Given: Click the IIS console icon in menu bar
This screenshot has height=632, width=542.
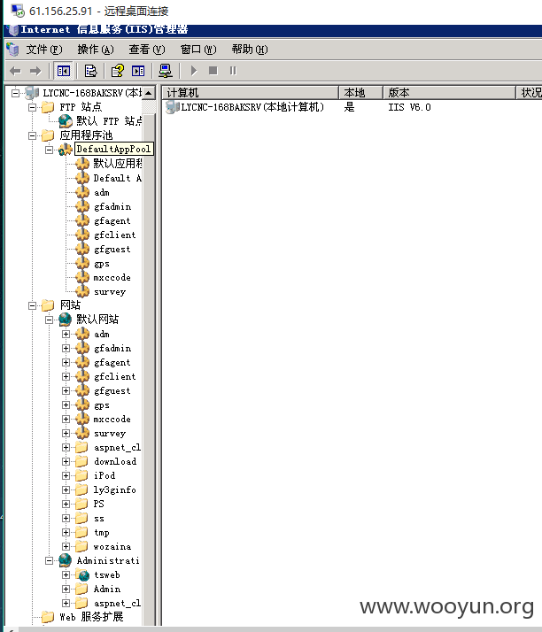Looking at the screenshot, I should (12, 50).
